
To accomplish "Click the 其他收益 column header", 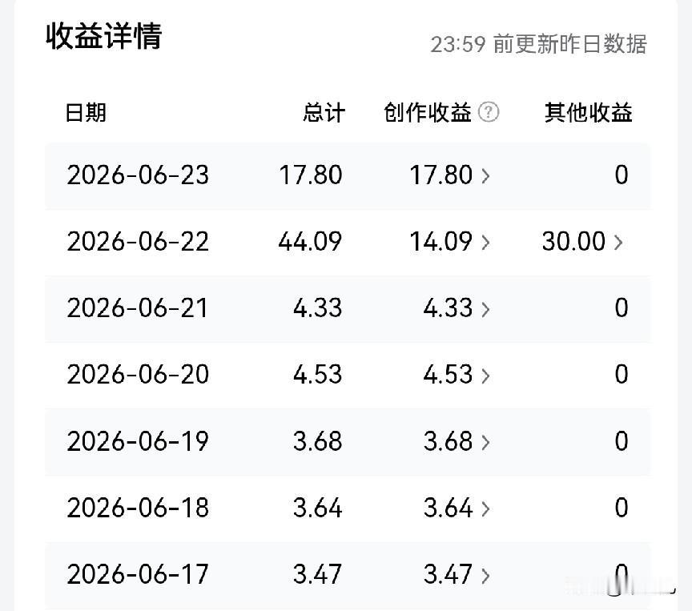I will pyautogui.click(x=589, y=112).
